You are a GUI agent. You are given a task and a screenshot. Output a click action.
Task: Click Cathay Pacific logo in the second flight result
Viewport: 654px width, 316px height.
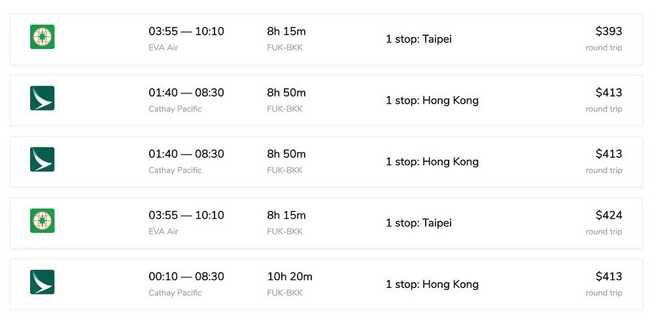point(43,98)
